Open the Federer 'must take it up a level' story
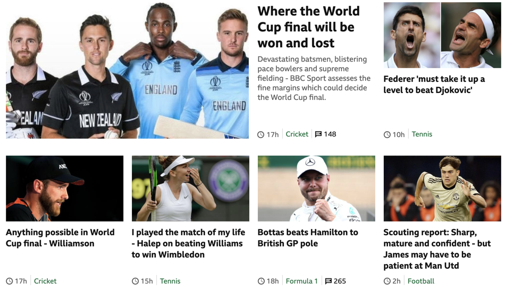 pos(434,84)
